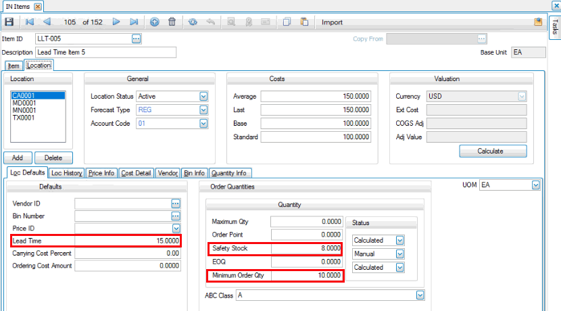This screenshot has height=311, width=561.
Task: Advance to the next record
Action: coord(116,22)
